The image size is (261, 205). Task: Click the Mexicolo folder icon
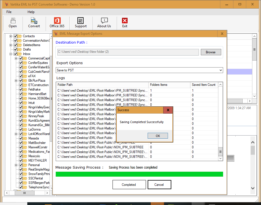point(25,156)
